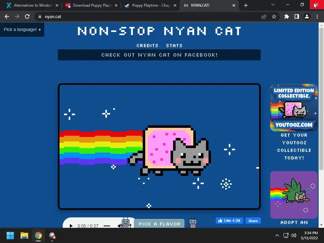Open the volume control in tray

click(x=293, y=235)
